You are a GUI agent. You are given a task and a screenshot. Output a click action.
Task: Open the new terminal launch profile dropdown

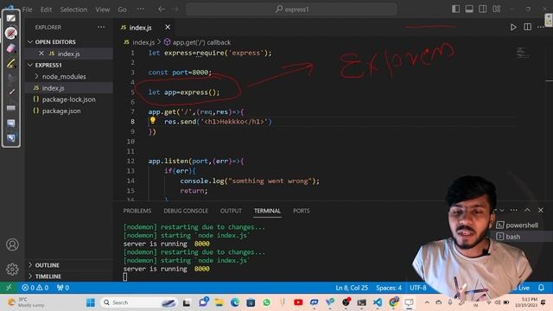502,210
